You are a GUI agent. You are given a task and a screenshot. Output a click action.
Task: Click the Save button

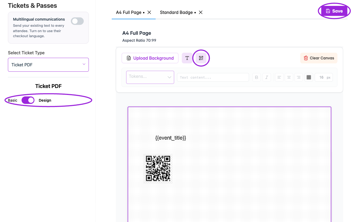(x=334, y=11)
